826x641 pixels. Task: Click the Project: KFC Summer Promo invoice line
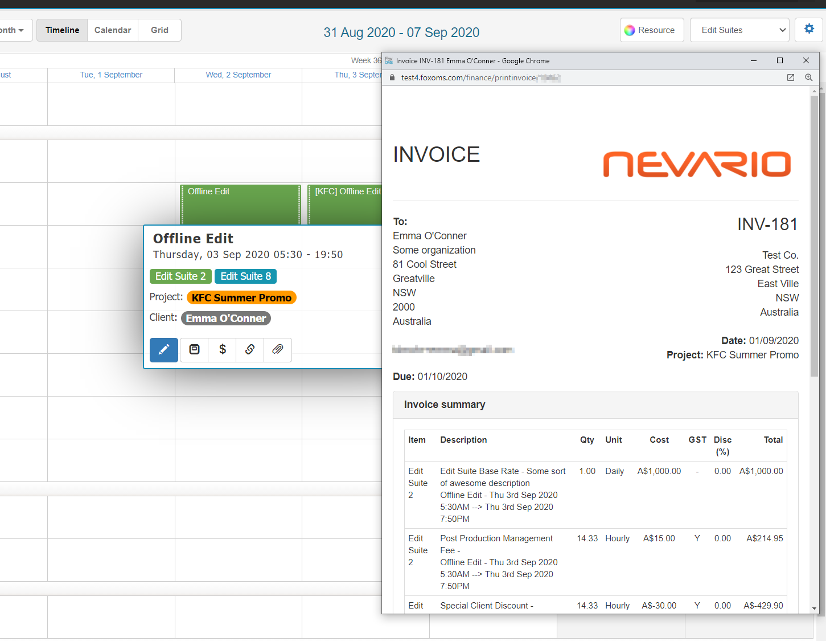click(x=733, y=355)
